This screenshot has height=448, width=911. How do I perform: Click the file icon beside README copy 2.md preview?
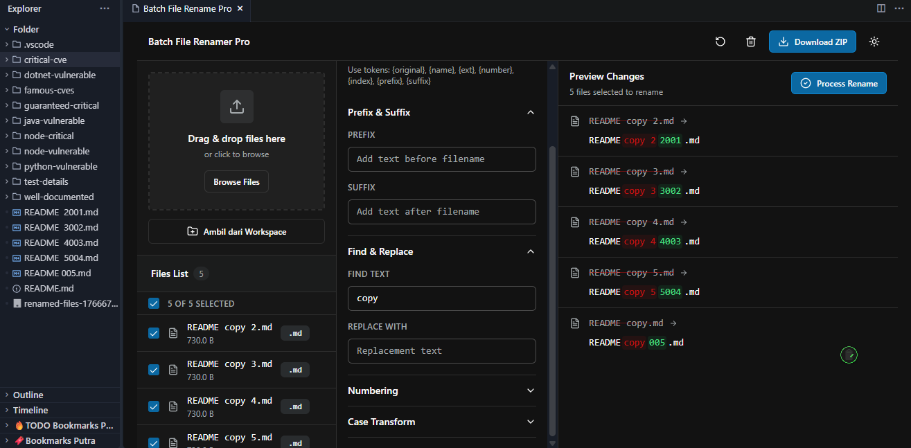click(575, 120)
